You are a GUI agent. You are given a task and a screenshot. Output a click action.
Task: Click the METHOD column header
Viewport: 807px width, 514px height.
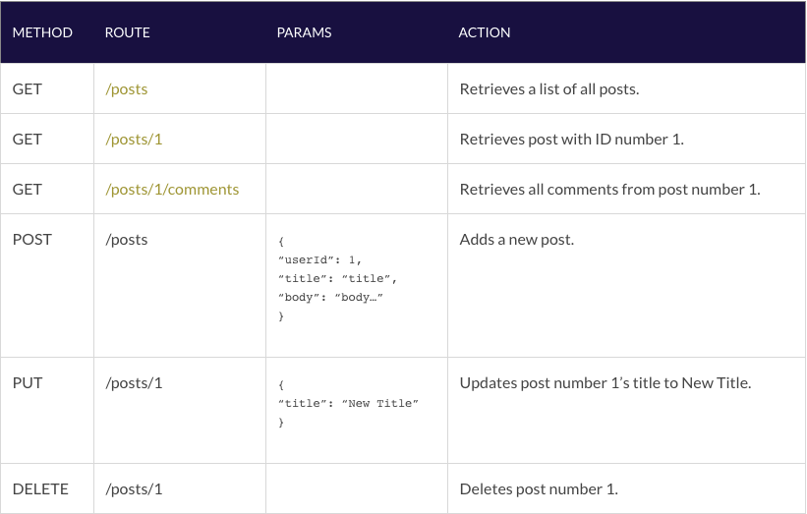pos(42,32)
